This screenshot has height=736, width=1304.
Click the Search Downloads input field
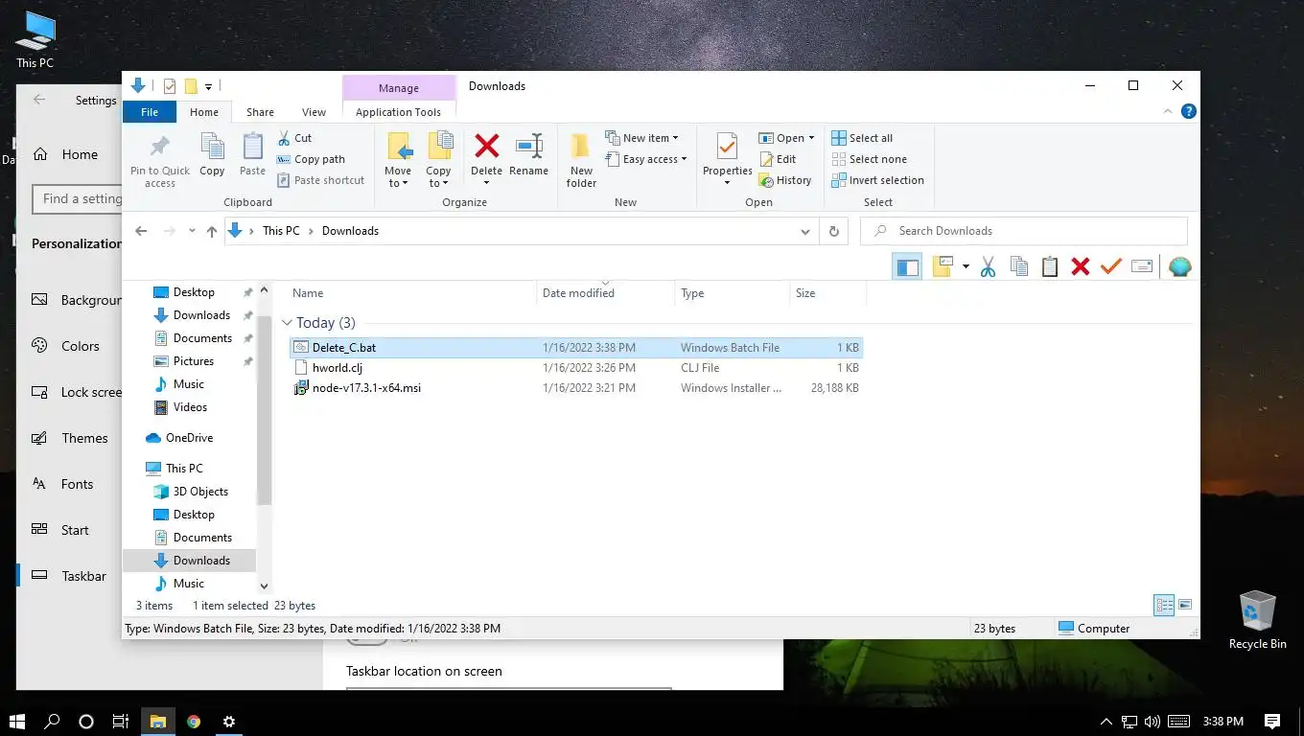(x=1024, y=231)
